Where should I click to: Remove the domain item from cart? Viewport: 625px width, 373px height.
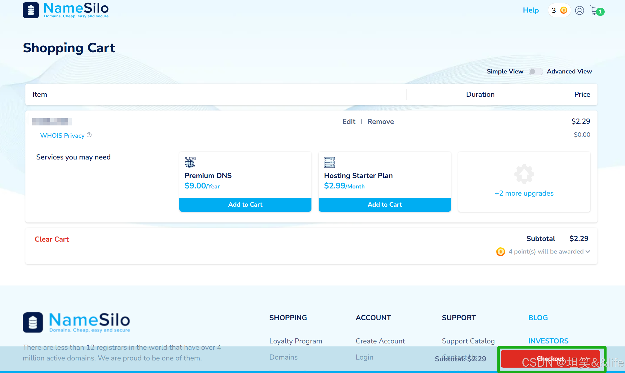point(380,122)
